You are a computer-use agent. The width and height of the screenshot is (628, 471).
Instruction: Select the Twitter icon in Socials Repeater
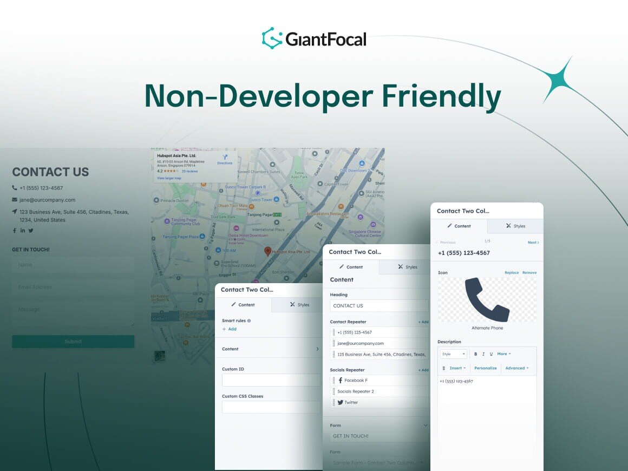point(341,402)
